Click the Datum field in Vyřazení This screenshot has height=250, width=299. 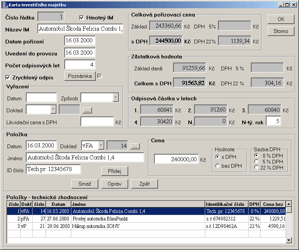(x=41, y=98)
